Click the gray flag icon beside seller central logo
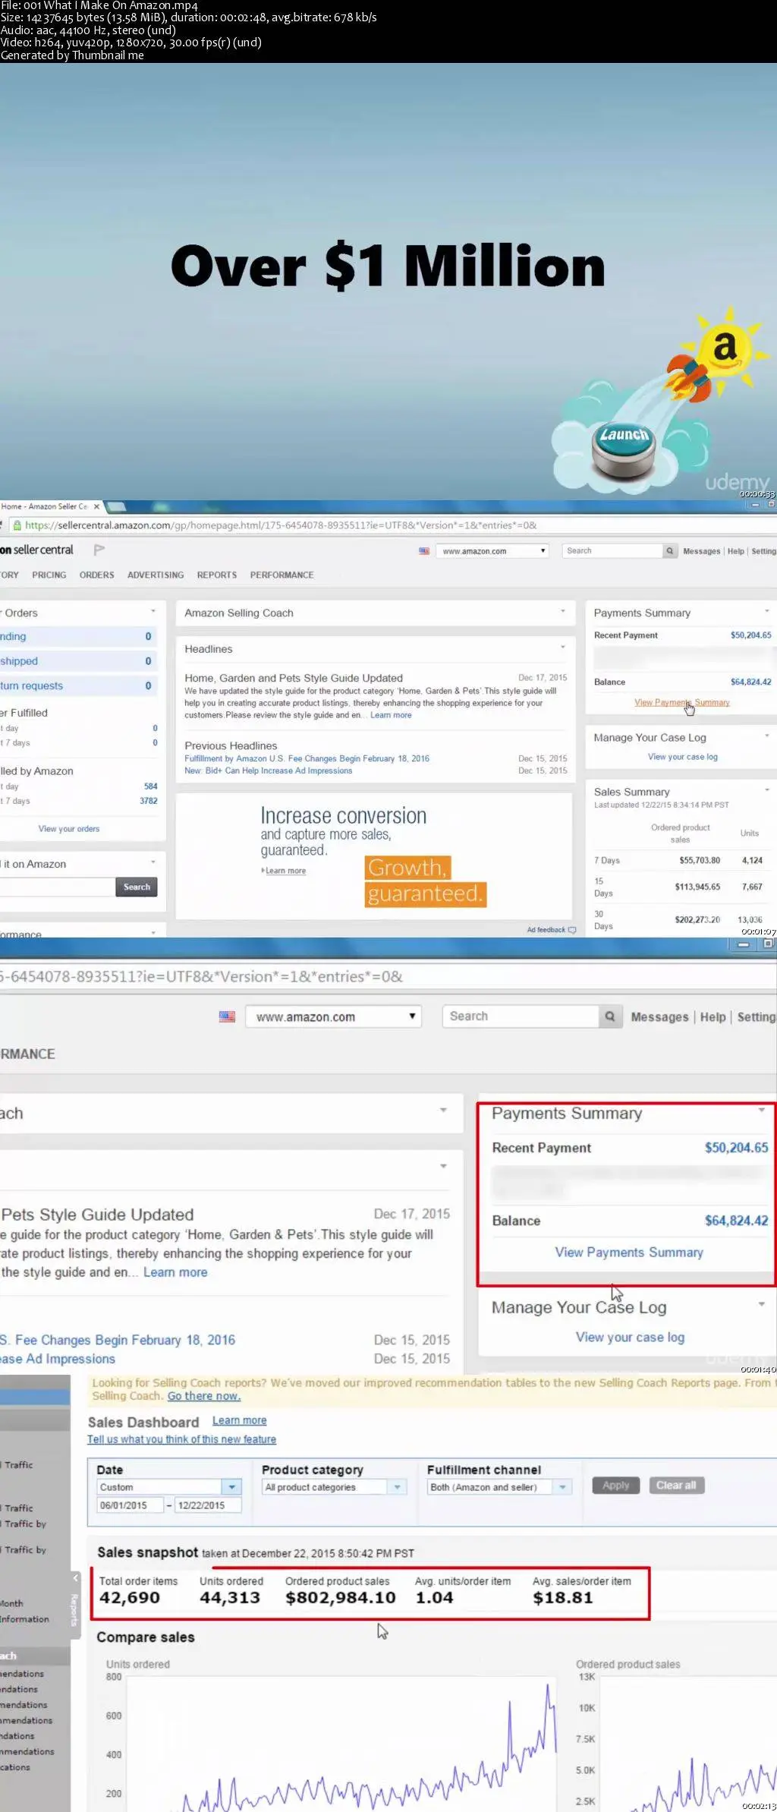The width and height of the screenshot is (777, 1812). 99,550
